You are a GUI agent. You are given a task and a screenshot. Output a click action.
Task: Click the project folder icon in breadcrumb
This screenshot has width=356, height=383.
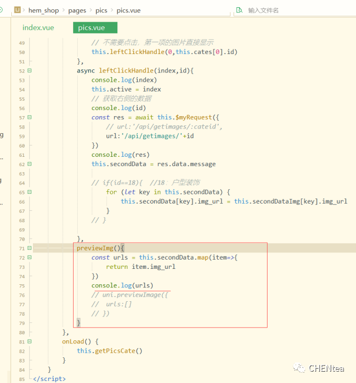17,10
